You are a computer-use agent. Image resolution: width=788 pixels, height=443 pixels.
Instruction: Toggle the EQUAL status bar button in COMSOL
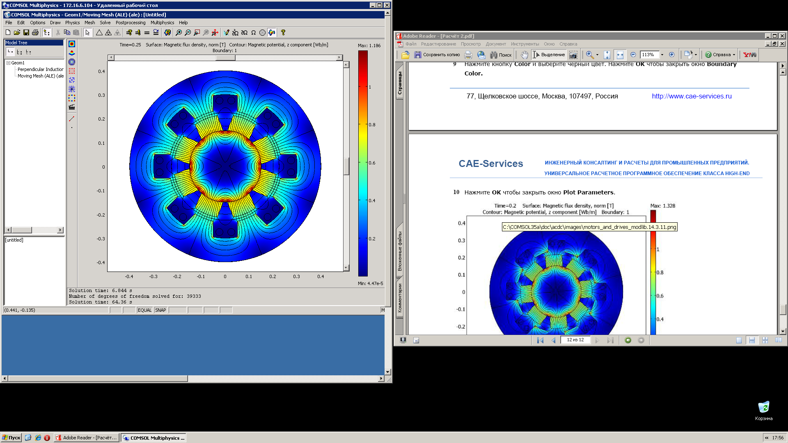(x=144, y=310)
